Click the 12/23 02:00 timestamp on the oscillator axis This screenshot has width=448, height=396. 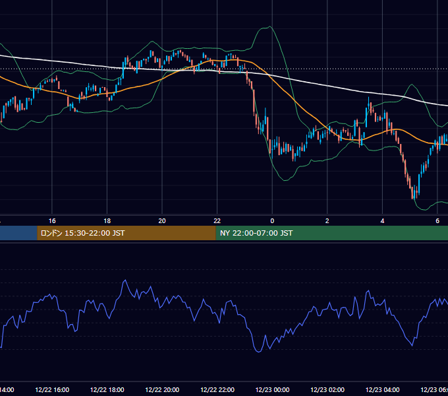[x=327, y=389]
